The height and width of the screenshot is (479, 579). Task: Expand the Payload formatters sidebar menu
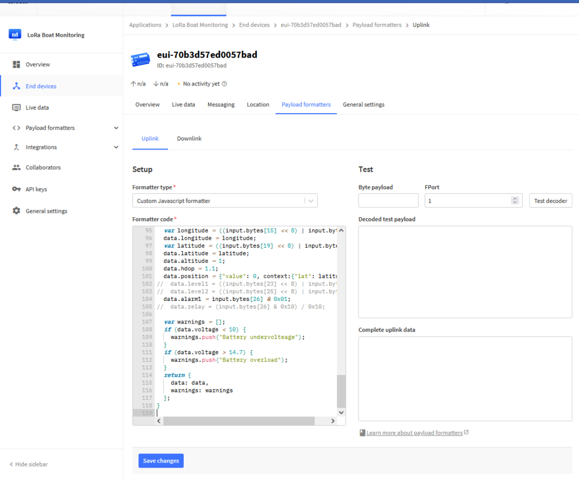(x=116, y=128)
